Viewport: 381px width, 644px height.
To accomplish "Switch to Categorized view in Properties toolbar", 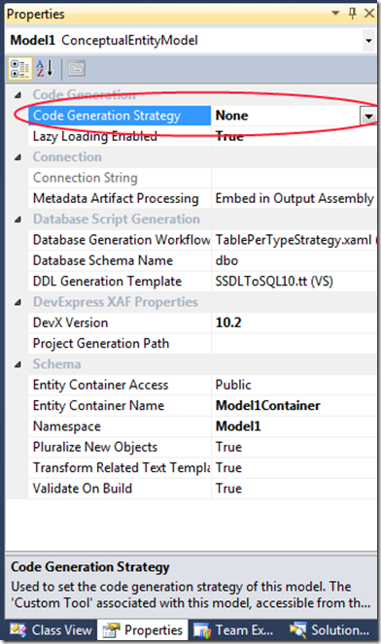I will [x=19, y=69].
